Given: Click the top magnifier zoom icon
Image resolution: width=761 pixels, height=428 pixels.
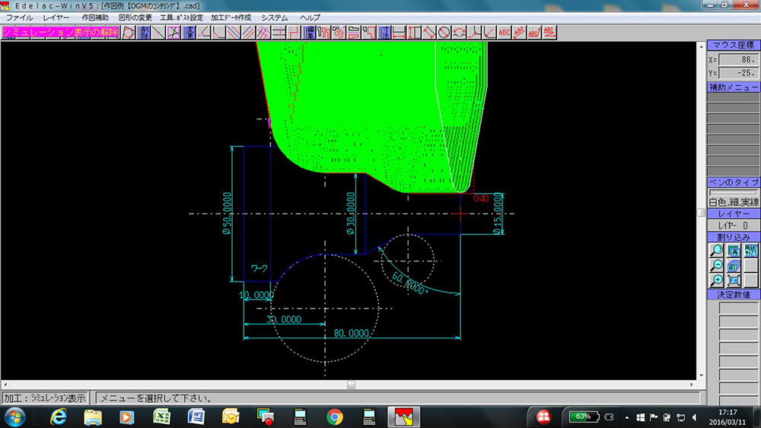Looking at the screenshot, I should pos(716,250).
